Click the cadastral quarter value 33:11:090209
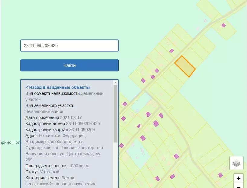This screenshot has height=188, width=247. 82,130
